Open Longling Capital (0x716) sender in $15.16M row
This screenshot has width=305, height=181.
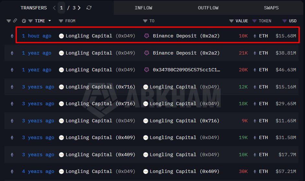pos(100,87)
